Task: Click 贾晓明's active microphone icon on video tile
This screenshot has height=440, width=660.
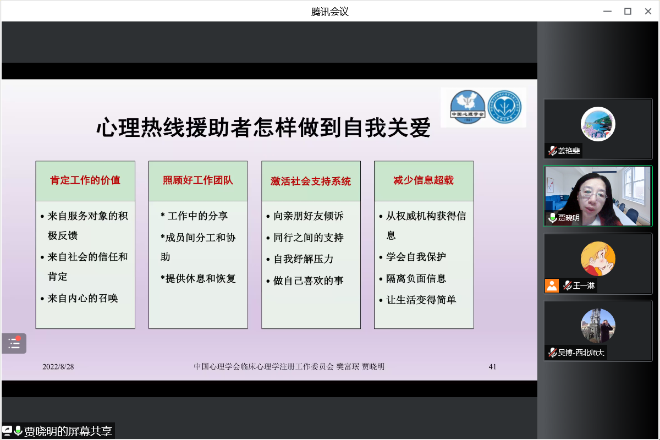Action: click(552, 218)
